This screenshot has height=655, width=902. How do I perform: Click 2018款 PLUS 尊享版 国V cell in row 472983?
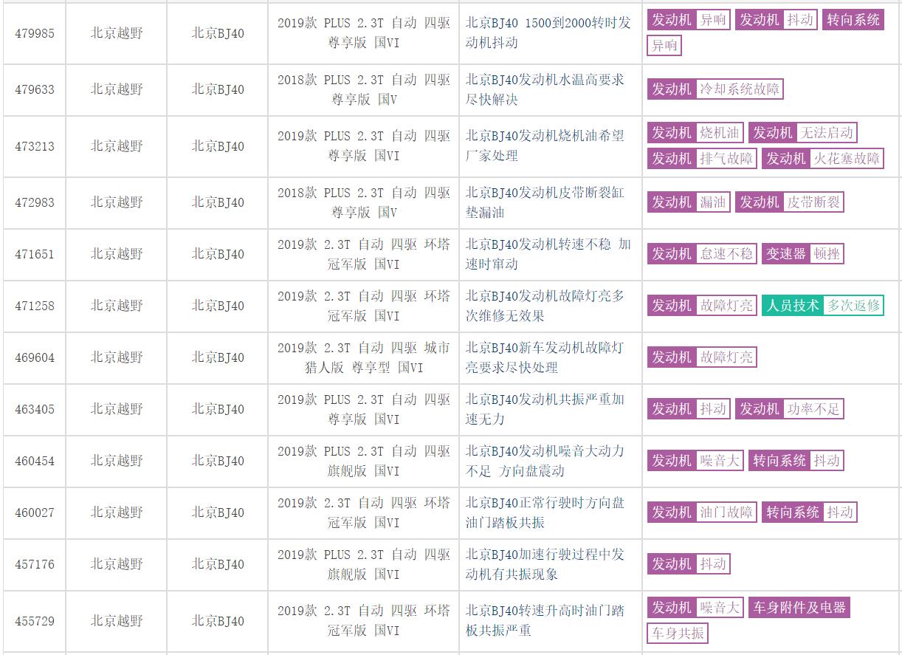[x=363, y=202]
